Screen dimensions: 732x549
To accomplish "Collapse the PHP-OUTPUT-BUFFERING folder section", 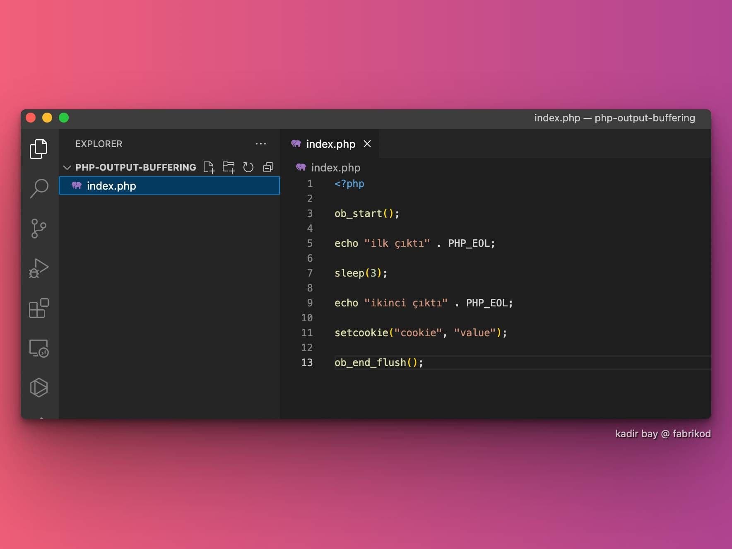I will pos(67,167).
